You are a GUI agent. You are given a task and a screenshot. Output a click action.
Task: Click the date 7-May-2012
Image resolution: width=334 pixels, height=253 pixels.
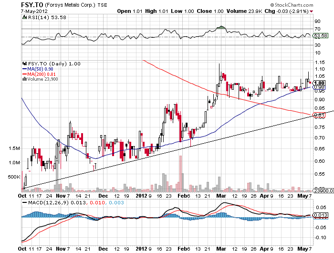point(34,11)
